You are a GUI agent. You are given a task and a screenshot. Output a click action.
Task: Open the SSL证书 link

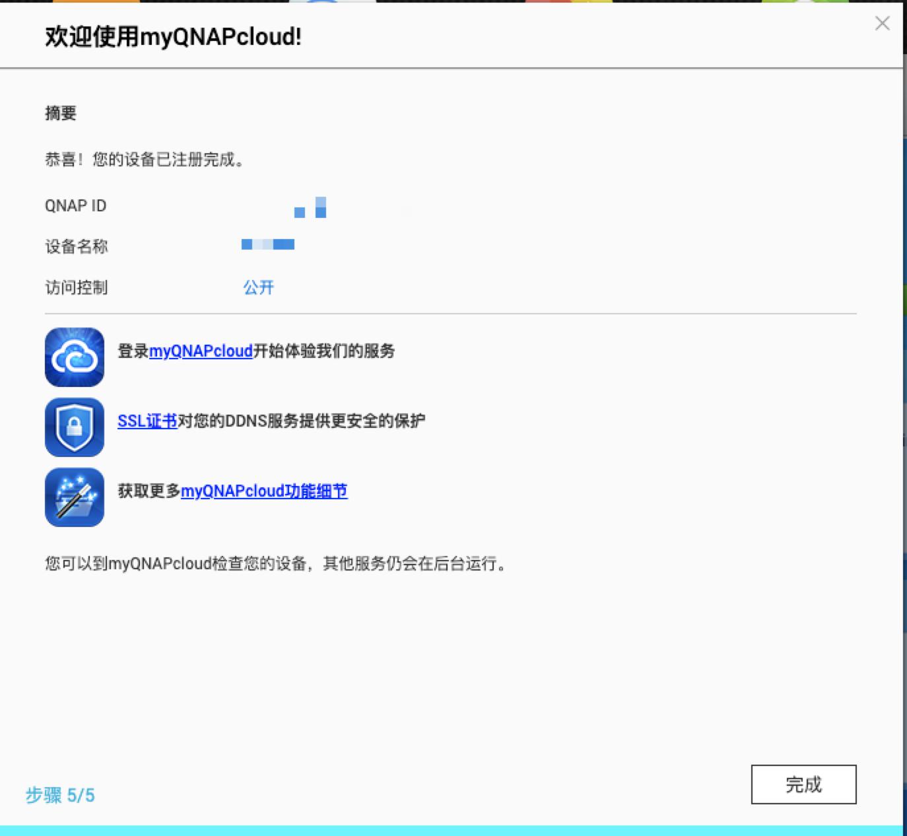point(147,421)
